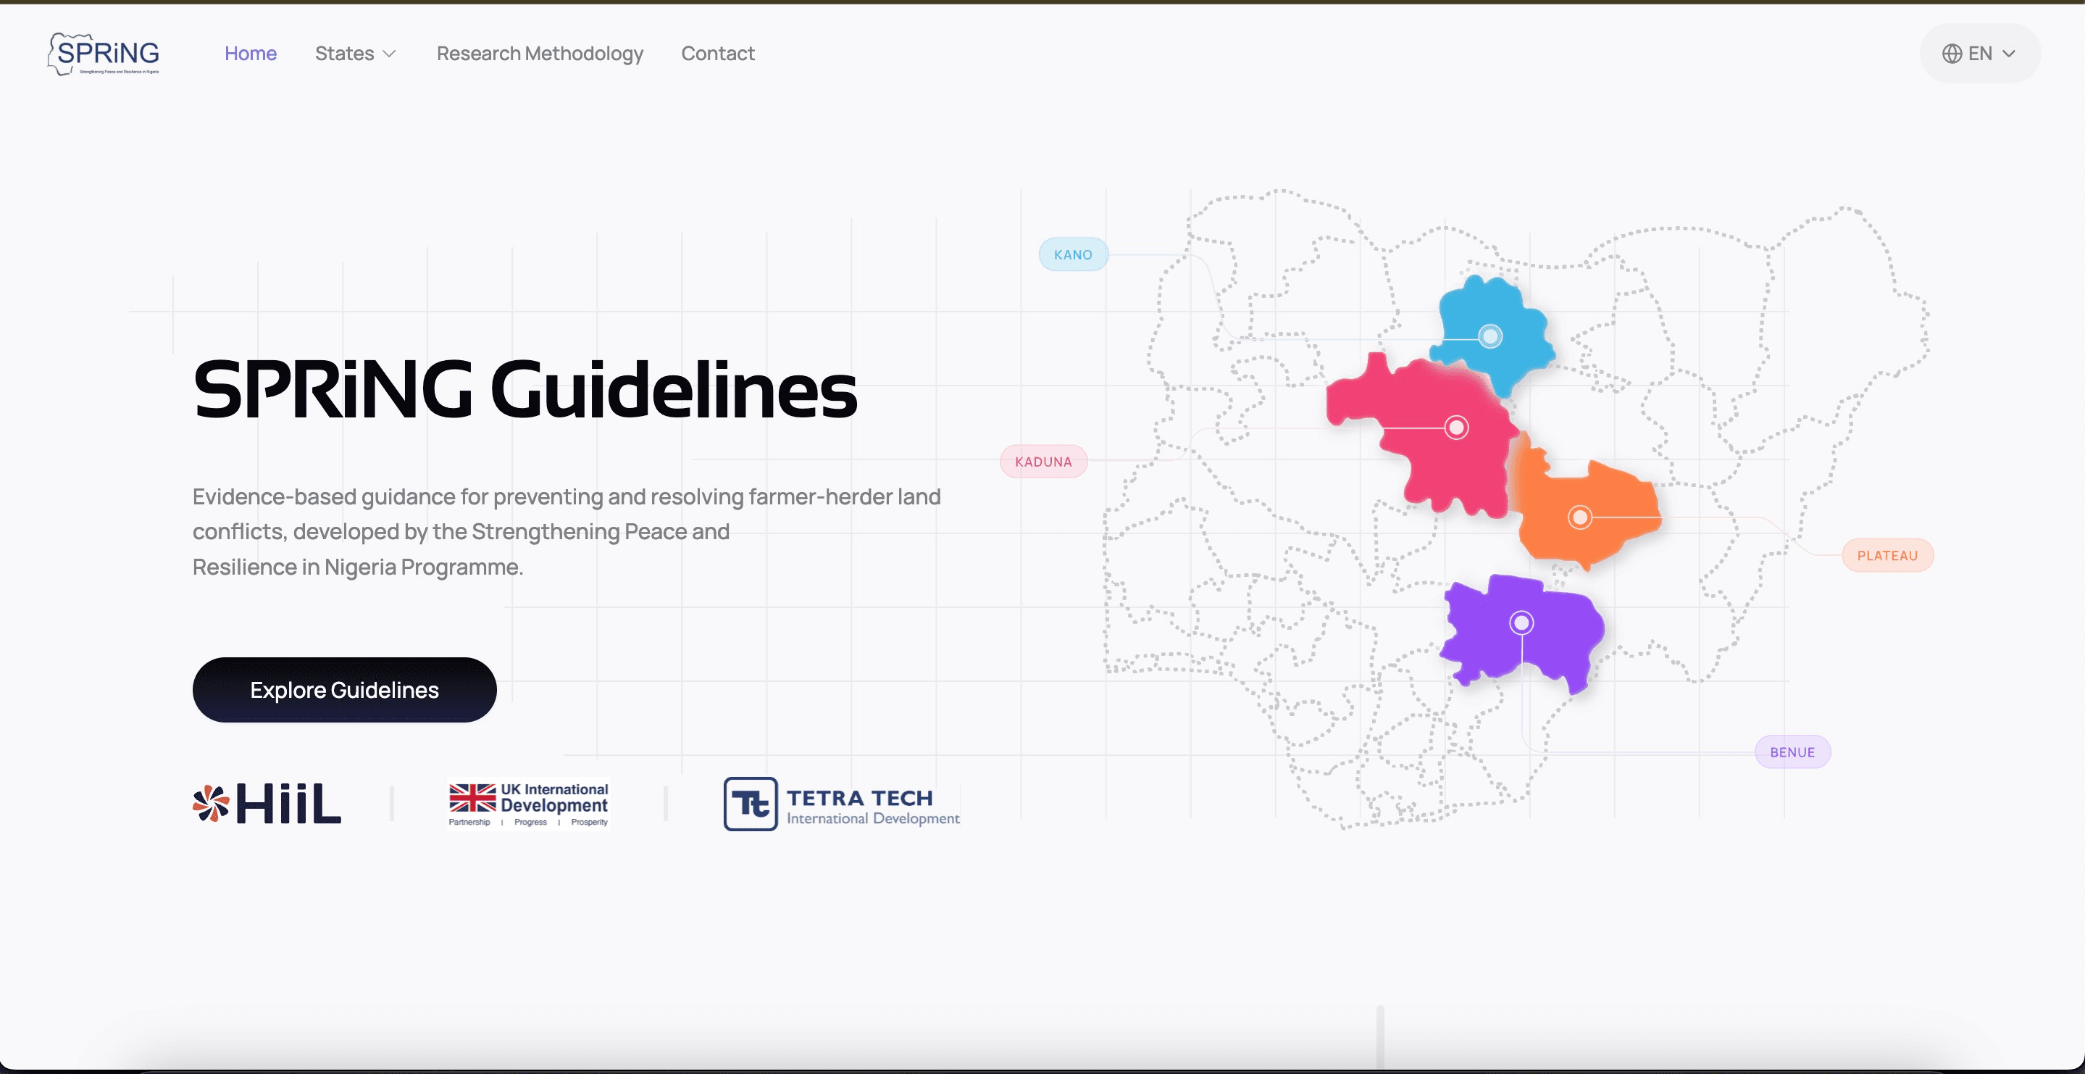2085x1074 pixels.
Task: Click the Explore Guidelines button
Action: point(344,689)
